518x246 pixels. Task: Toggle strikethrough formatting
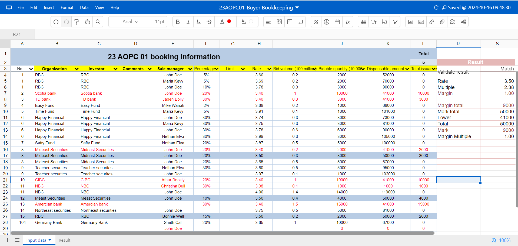(209, 22)
